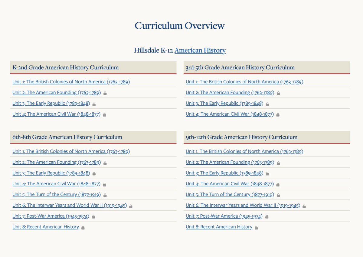Viewport: 363px width, 257px height.
Task: Open 6th-8th Grade Unit 1: The British Colonies
Action: click(x=71, y=151)
